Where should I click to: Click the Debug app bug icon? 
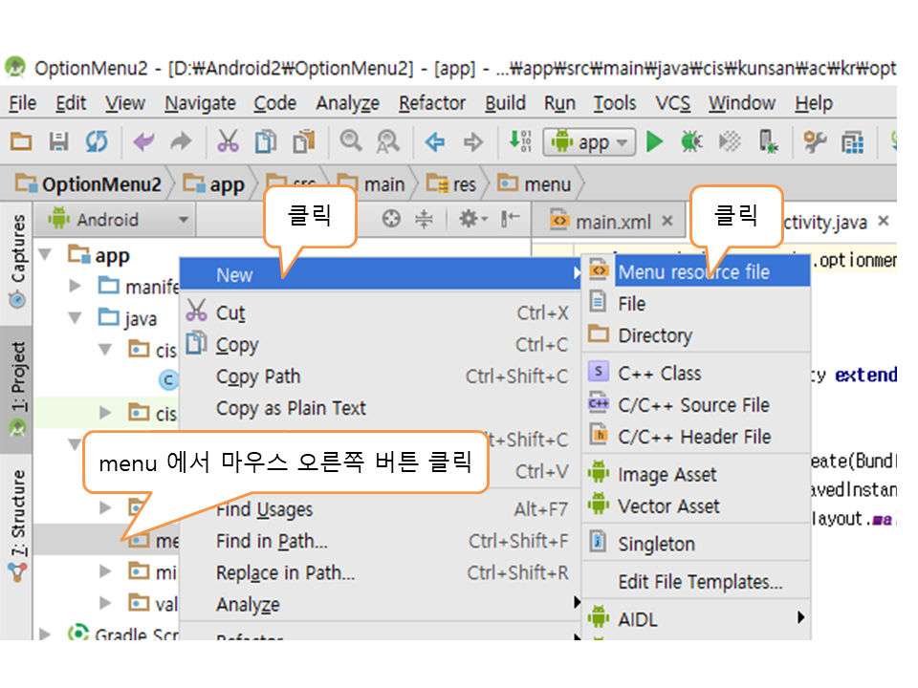(x=690, y=142)
